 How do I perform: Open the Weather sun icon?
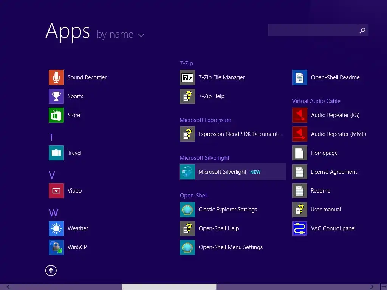click(x=56, y=228)
